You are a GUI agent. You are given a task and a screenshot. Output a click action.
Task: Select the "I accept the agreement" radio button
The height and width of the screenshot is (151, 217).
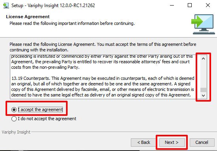click(x=14, y=109)
